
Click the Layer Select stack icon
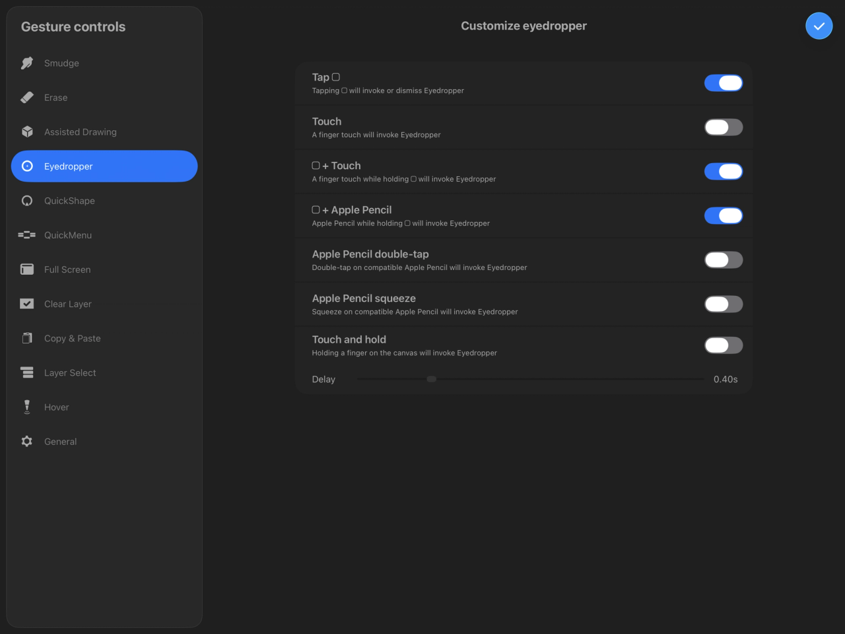[27, 372]
